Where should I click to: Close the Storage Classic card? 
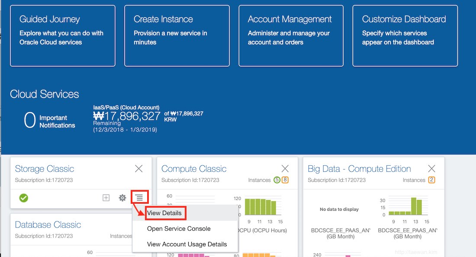pos(139,168)
